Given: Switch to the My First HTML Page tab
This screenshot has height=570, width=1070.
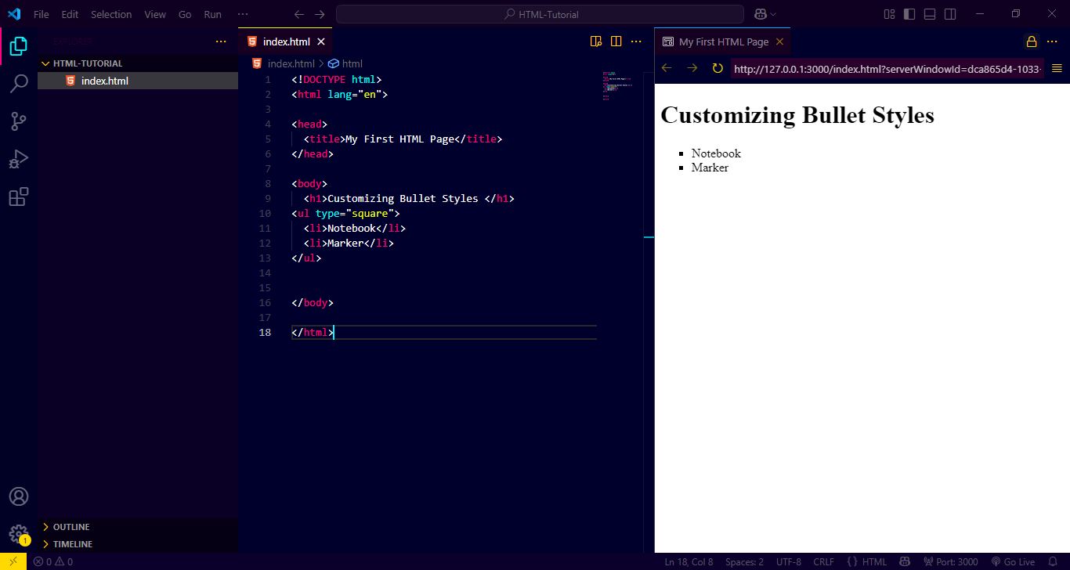Looking at the screenshot, I should [x=721, y=41].
